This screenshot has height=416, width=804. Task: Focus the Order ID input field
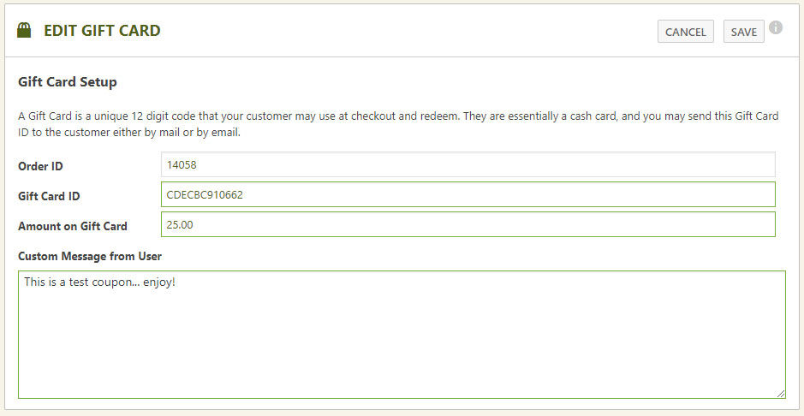(x=468, y=165)
